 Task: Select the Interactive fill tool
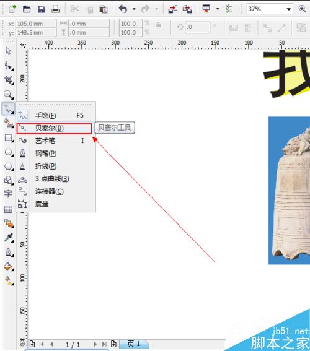pos(9,280)
